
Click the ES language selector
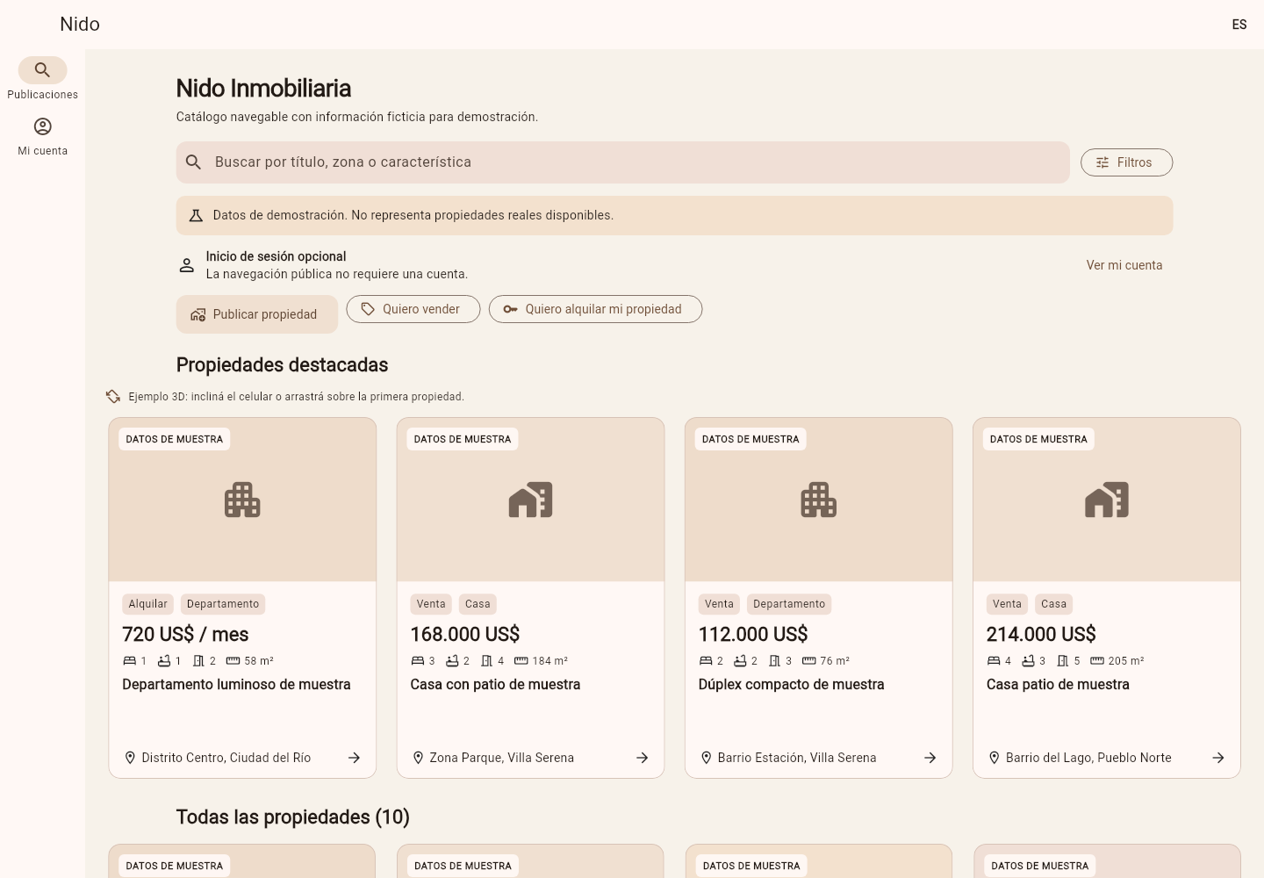point(1239,25)
